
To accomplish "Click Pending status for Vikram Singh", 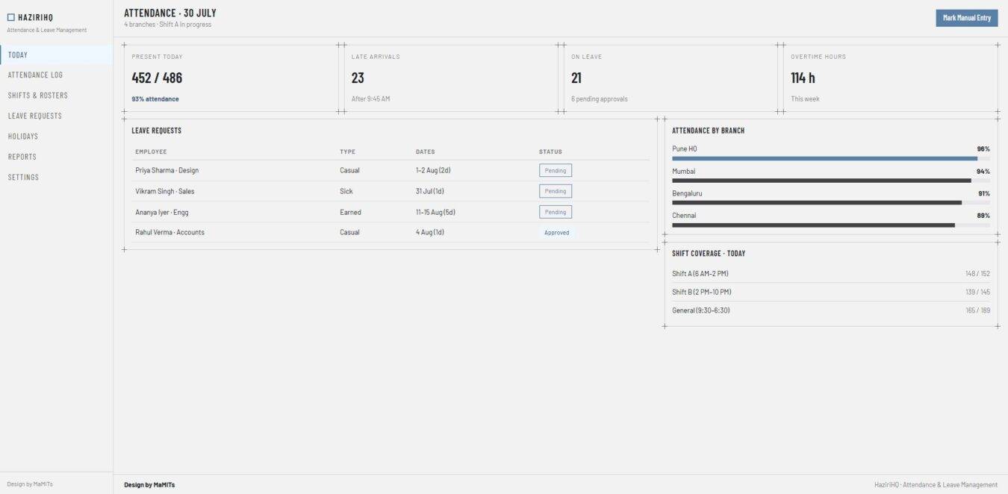I will point(556,191).
